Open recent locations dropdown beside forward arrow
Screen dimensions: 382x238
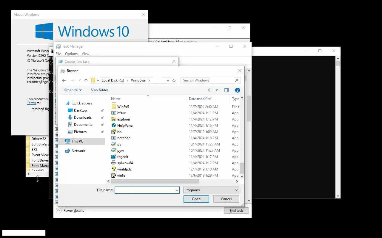[80, 80]
